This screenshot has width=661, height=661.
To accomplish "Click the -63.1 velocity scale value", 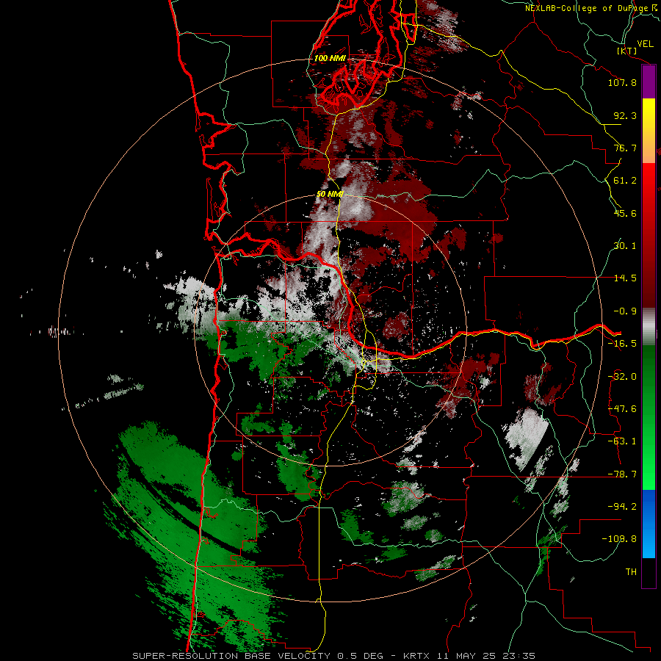I will click(622, 441).
